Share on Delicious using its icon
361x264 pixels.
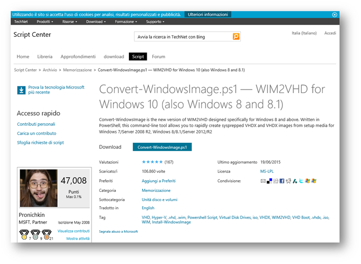click(x=269, y=181)
